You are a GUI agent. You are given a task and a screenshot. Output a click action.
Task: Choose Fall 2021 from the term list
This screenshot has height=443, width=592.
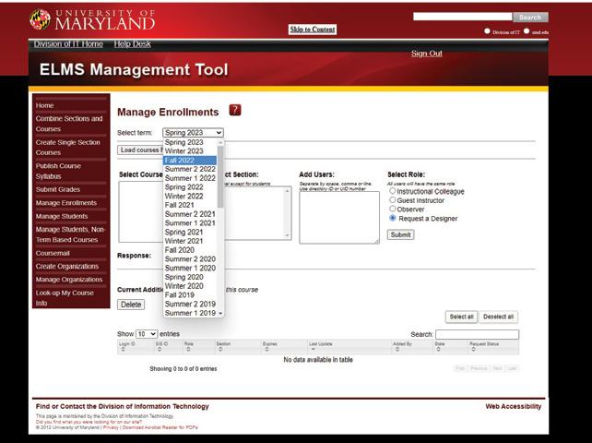point(190,205)
